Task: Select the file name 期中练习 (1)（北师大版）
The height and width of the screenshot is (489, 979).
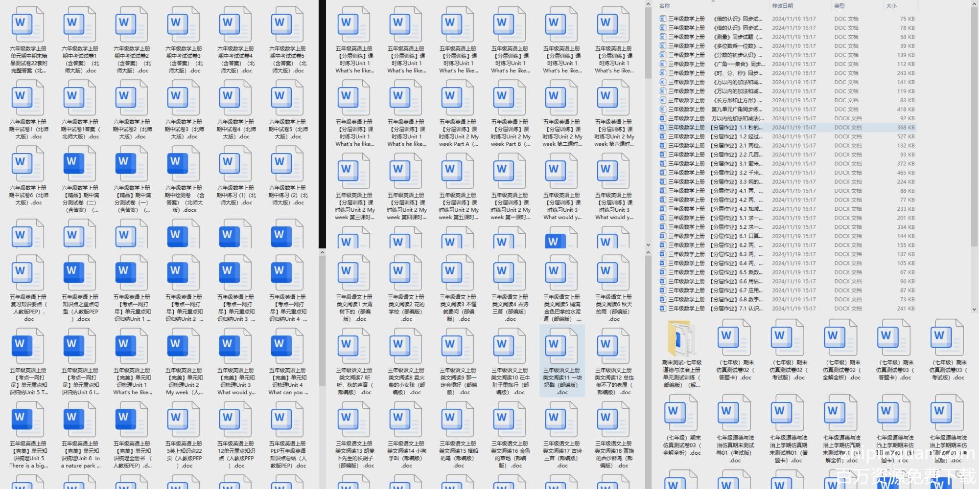Action: pyautogui.click(x=236, y=195)
